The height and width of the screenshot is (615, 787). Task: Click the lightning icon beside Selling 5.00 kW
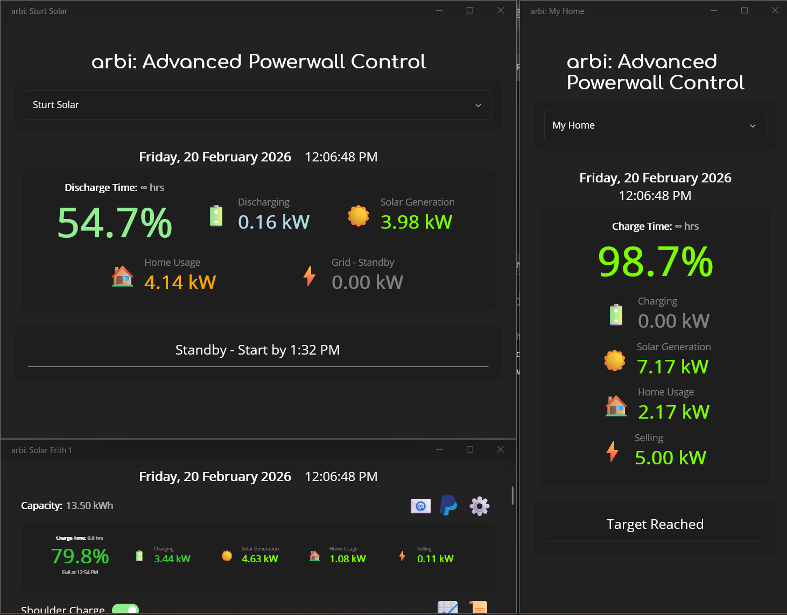click(x=612, y=451)
